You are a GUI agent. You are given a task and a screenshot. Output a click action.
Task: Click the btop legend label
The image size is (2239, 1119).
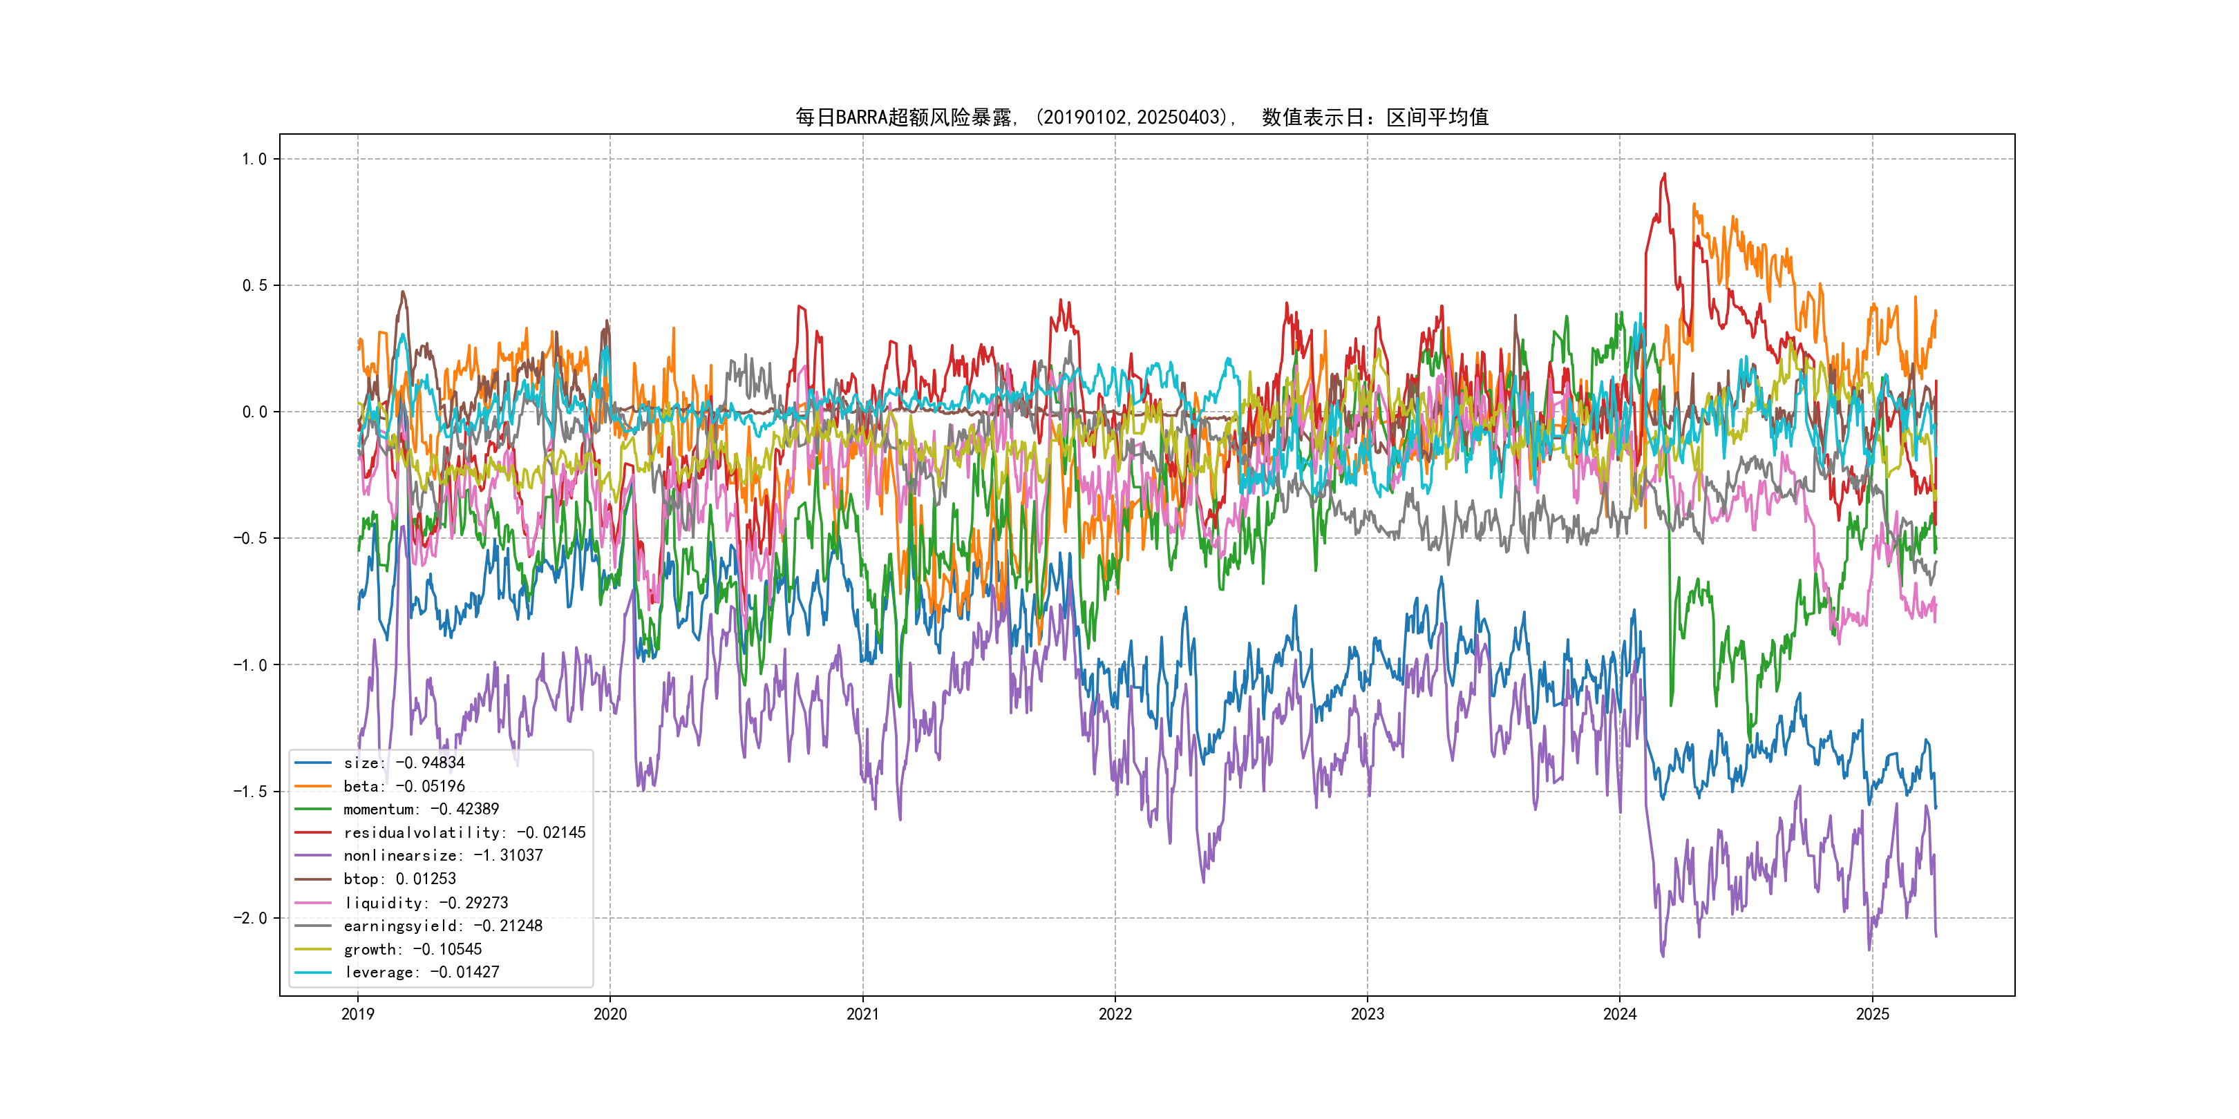click(400, 879)
